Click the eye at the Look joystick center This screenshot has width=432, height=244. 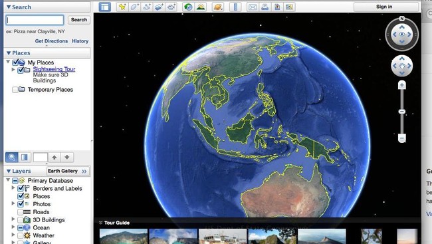point(401,35)
